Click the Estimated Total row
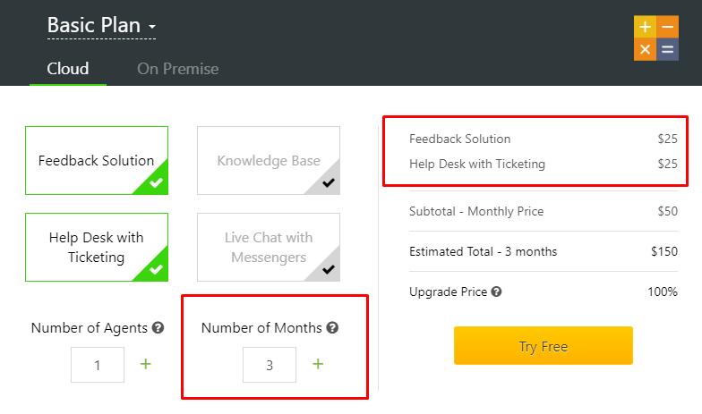This screenshot has width=702, height=414. (x=543, y=251)
